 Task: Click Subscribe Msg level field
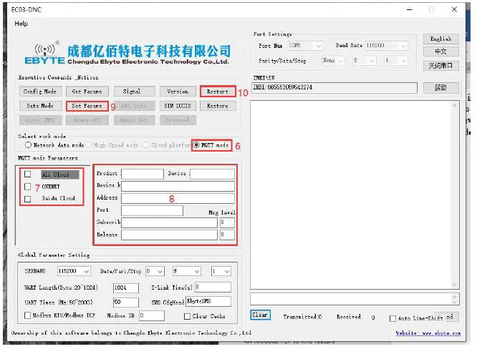[x=227, y=222]
